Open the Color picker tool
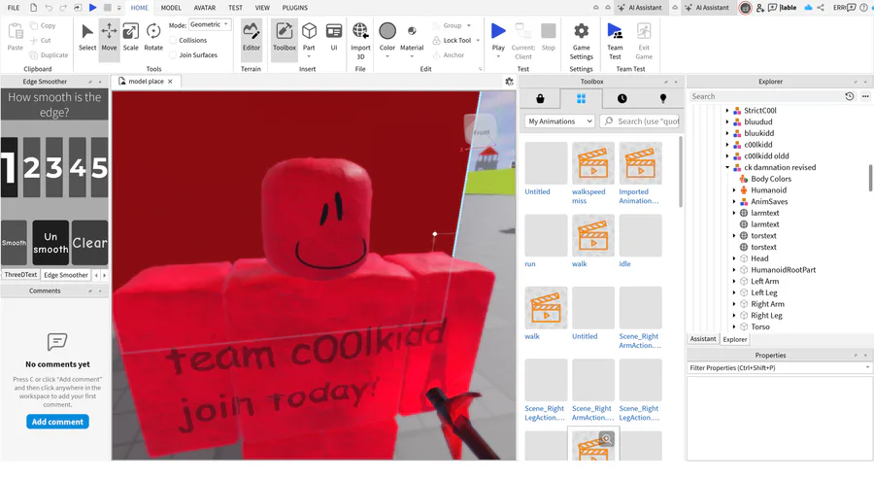The image size is (874, 479). 387,39
